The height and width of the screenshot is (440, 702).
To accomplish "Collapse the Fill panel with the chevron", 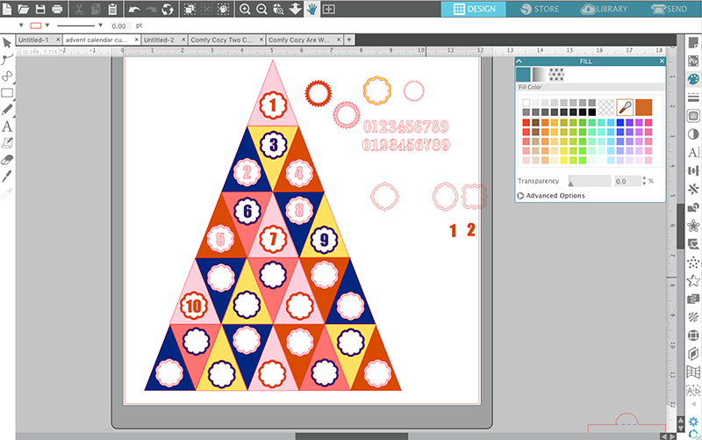I will (x=519, y=61).
